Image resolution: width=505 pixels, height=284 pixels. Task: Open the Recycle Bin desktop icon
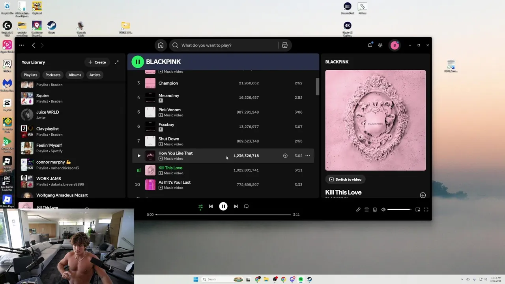coord(7,8)
